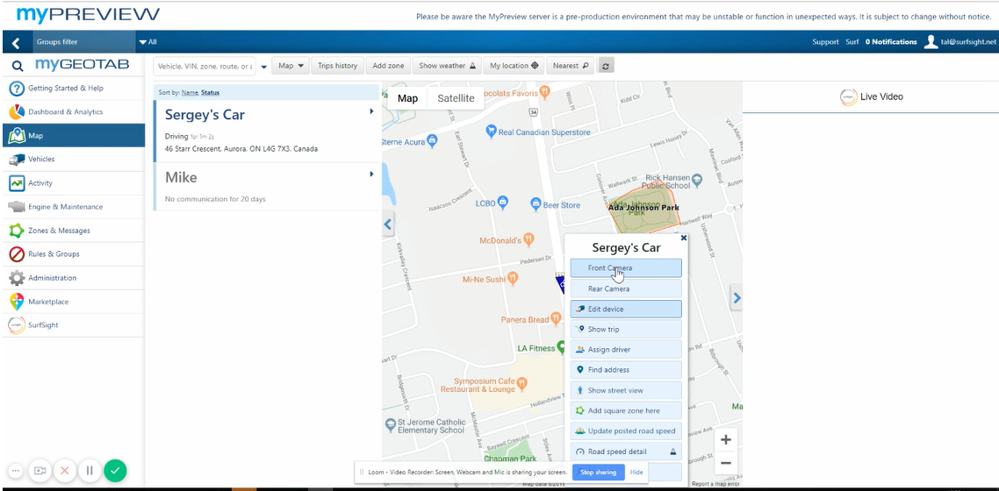Click the map refresh icon button
The width and height of the screenshot is (999, 491).
[x=607, y=66]
